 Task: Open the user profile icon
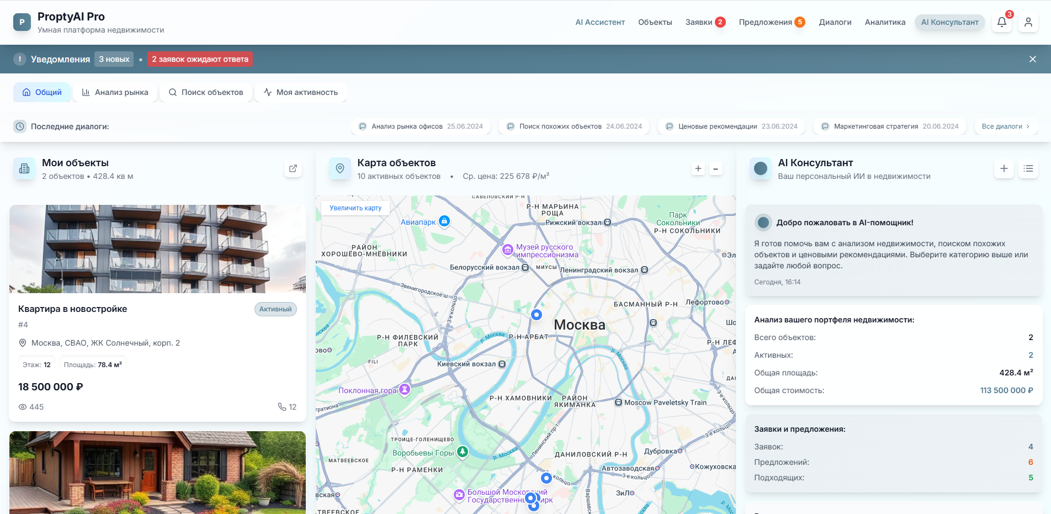tap(1028, 22)
